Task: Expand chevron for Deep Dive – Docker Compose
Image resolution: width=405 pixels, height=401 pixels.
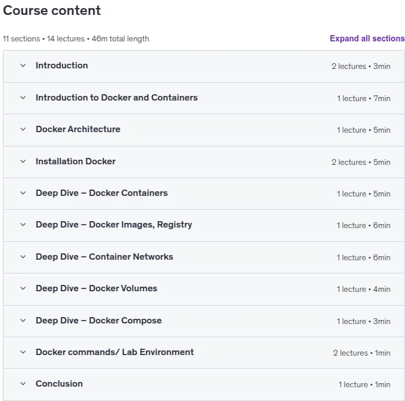Action: (23, 321)
